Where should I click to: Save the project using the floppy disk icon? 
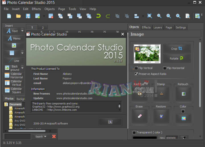[28, 16]
